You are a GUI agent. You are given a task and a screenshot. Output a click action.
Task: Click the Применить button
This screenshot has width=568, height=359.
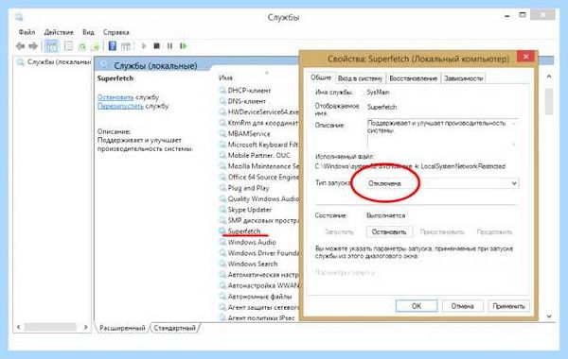tap(508, 306)
